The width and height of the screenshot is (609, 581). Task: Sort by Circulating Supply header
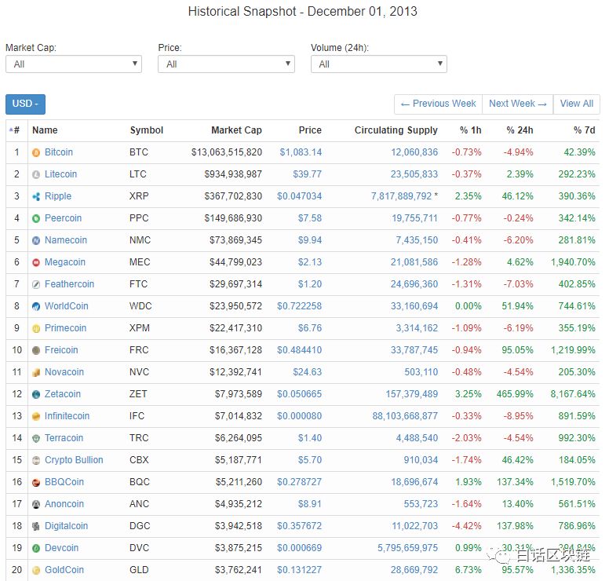coord(396,130)
